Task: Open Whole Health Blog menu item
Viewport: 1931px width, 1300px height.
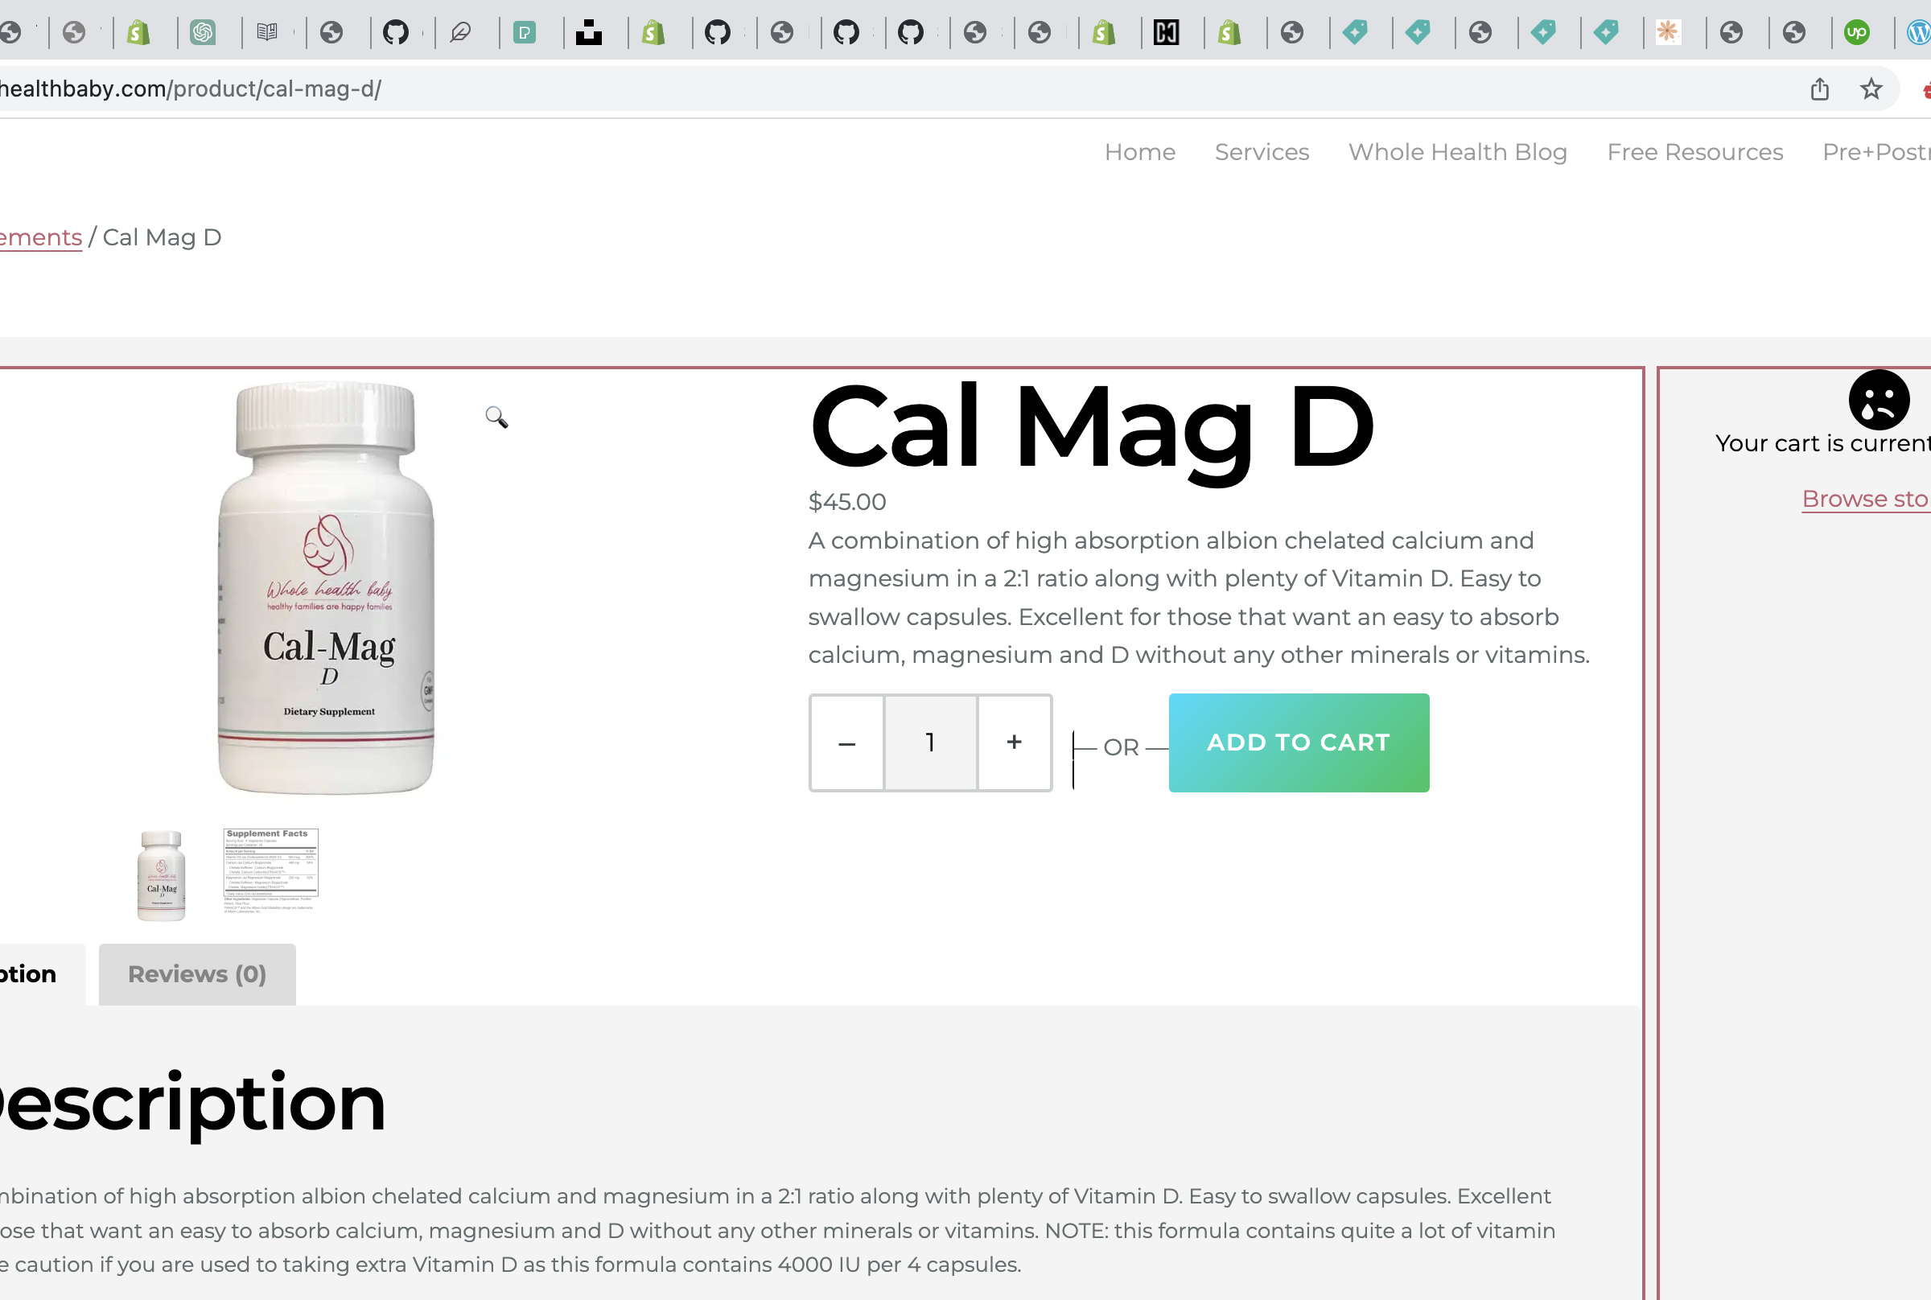Action: [1458, 153]
